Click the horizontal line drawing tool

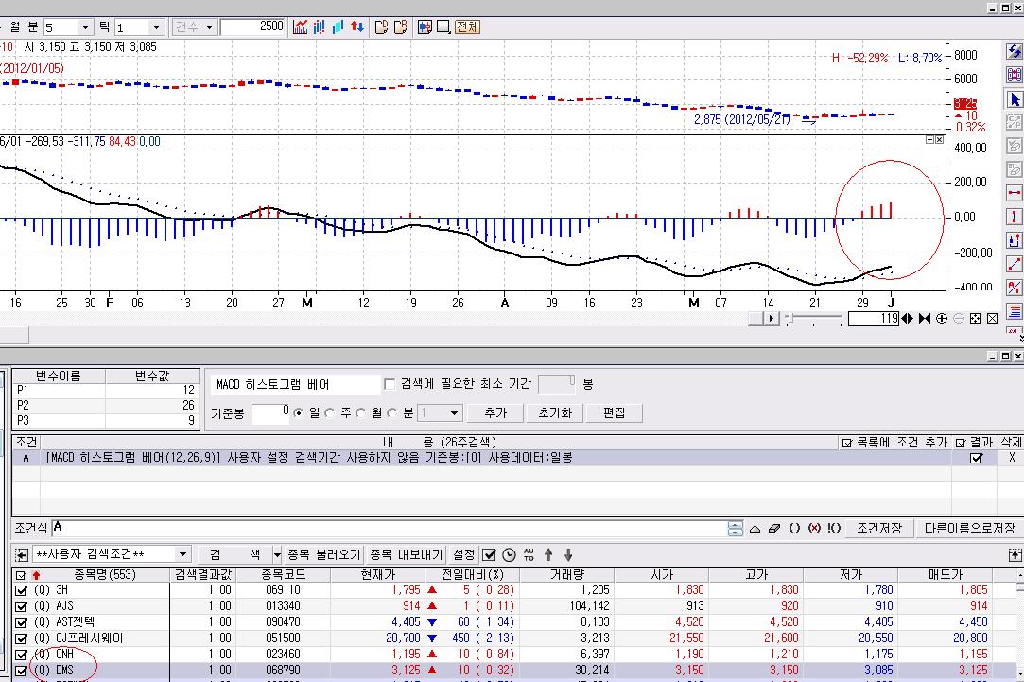coord(1015,193)
